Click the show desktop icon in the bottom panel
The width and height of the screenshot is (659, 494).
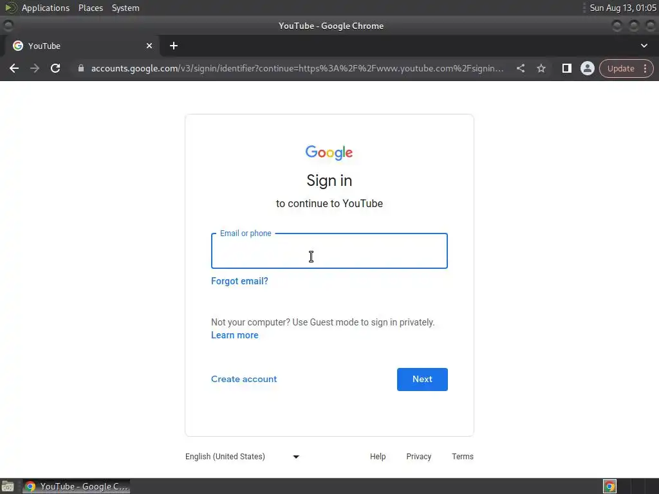8,487
